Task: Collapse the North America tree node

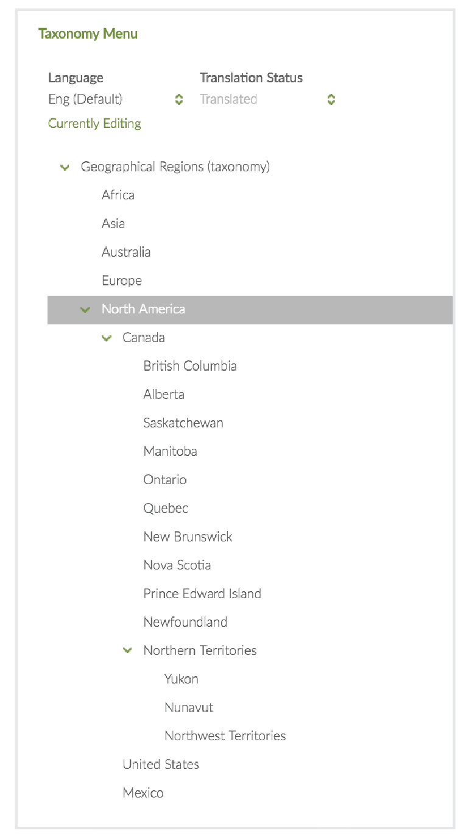Action: click(x=85, y=310)
